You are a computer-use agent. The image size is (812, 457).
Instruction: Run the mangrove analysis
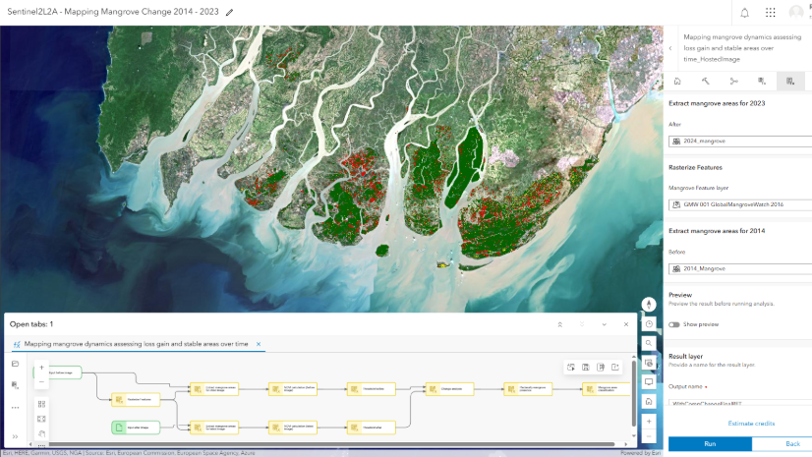(x=710, y=444)
